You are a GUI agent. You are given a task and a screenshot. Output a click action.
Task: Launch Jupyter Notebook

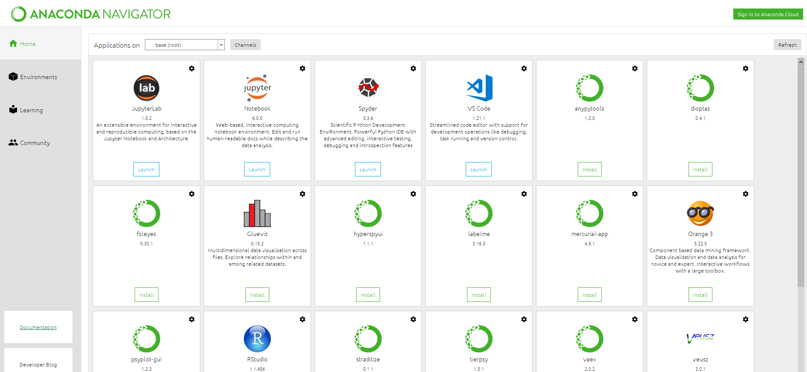tap(257, 169)
